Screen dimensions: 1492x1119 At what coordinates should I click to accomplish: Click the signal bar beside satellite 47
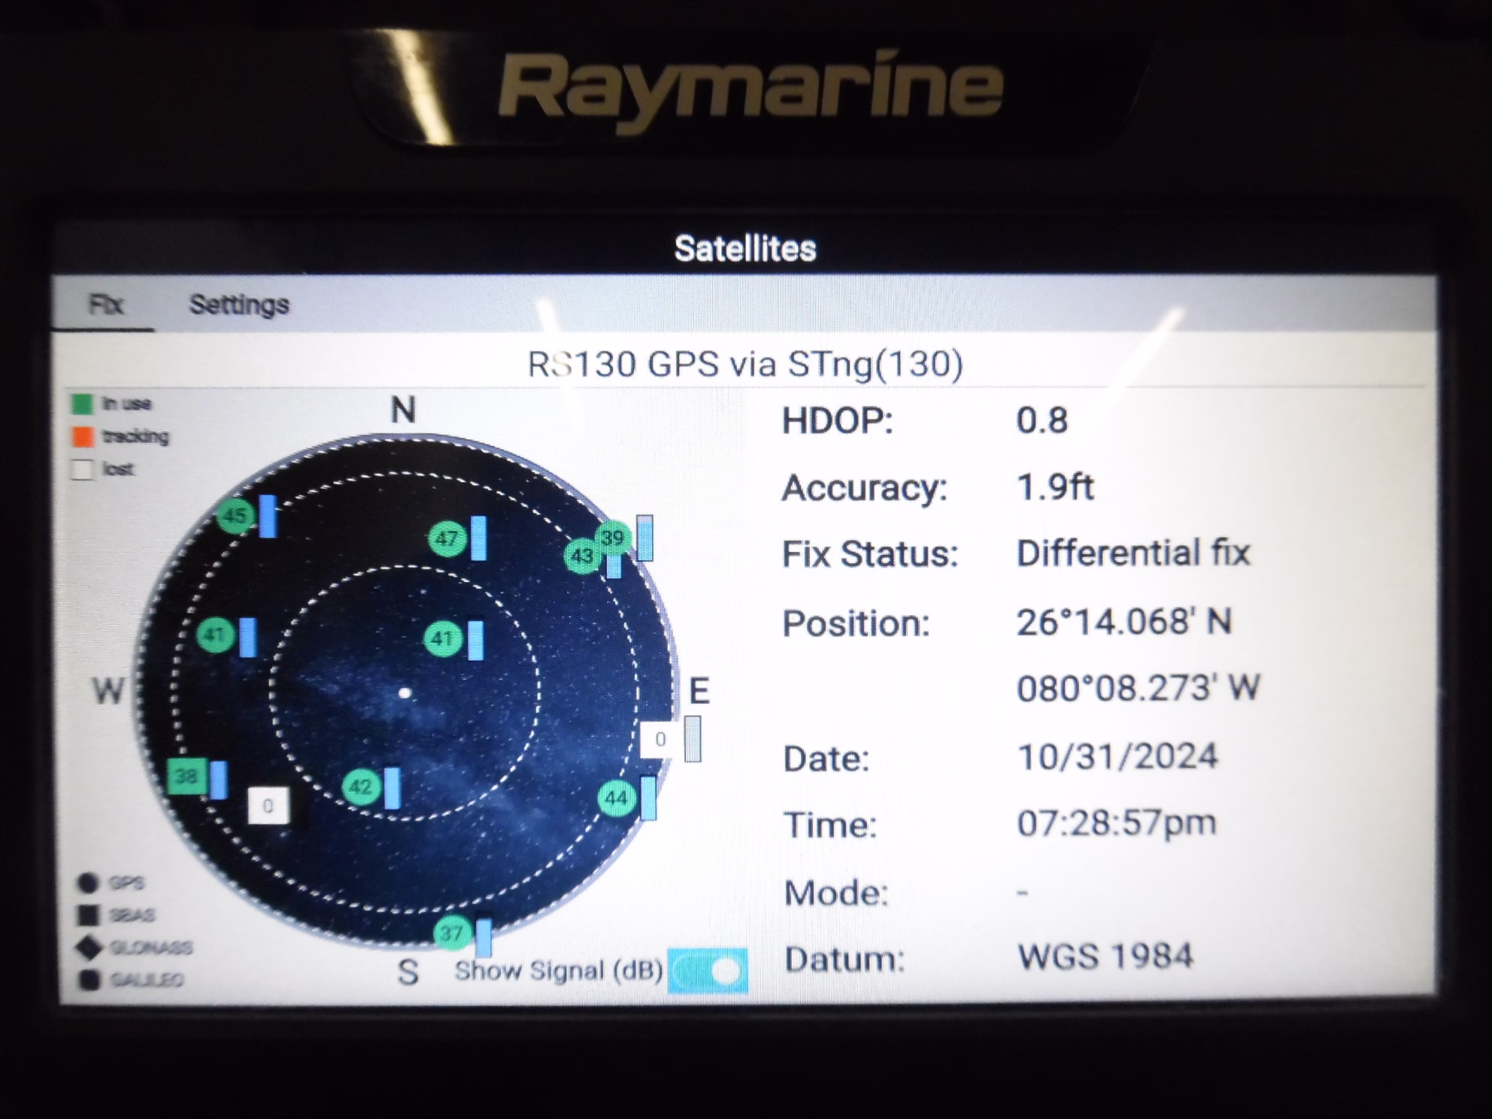coord(478,538)
